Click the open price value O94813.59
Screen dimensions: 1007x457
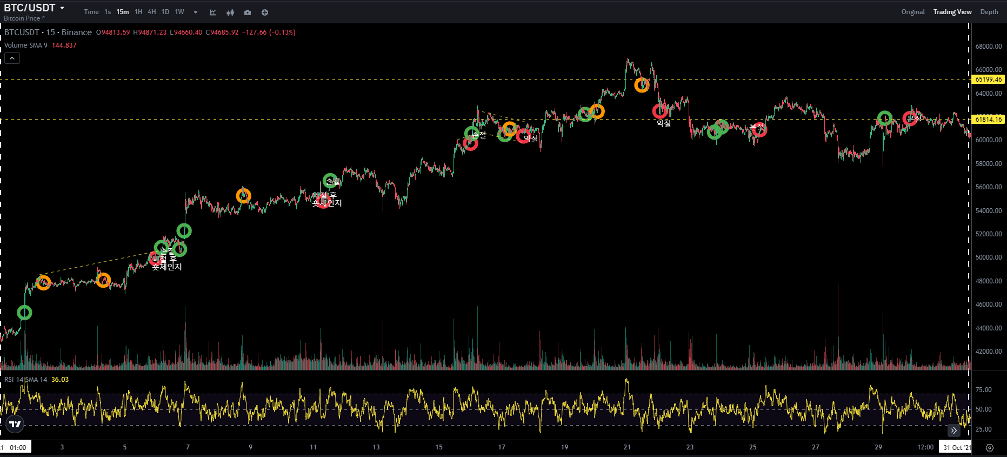(x=113, y=32)
